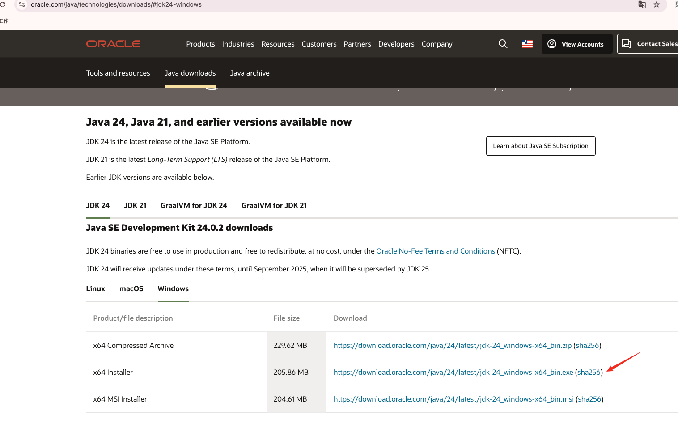This screenshot has width=678, height=428.
Task: Open Oracle No-Fee Terms and Conditions link
Action: (x=436, y=251)
